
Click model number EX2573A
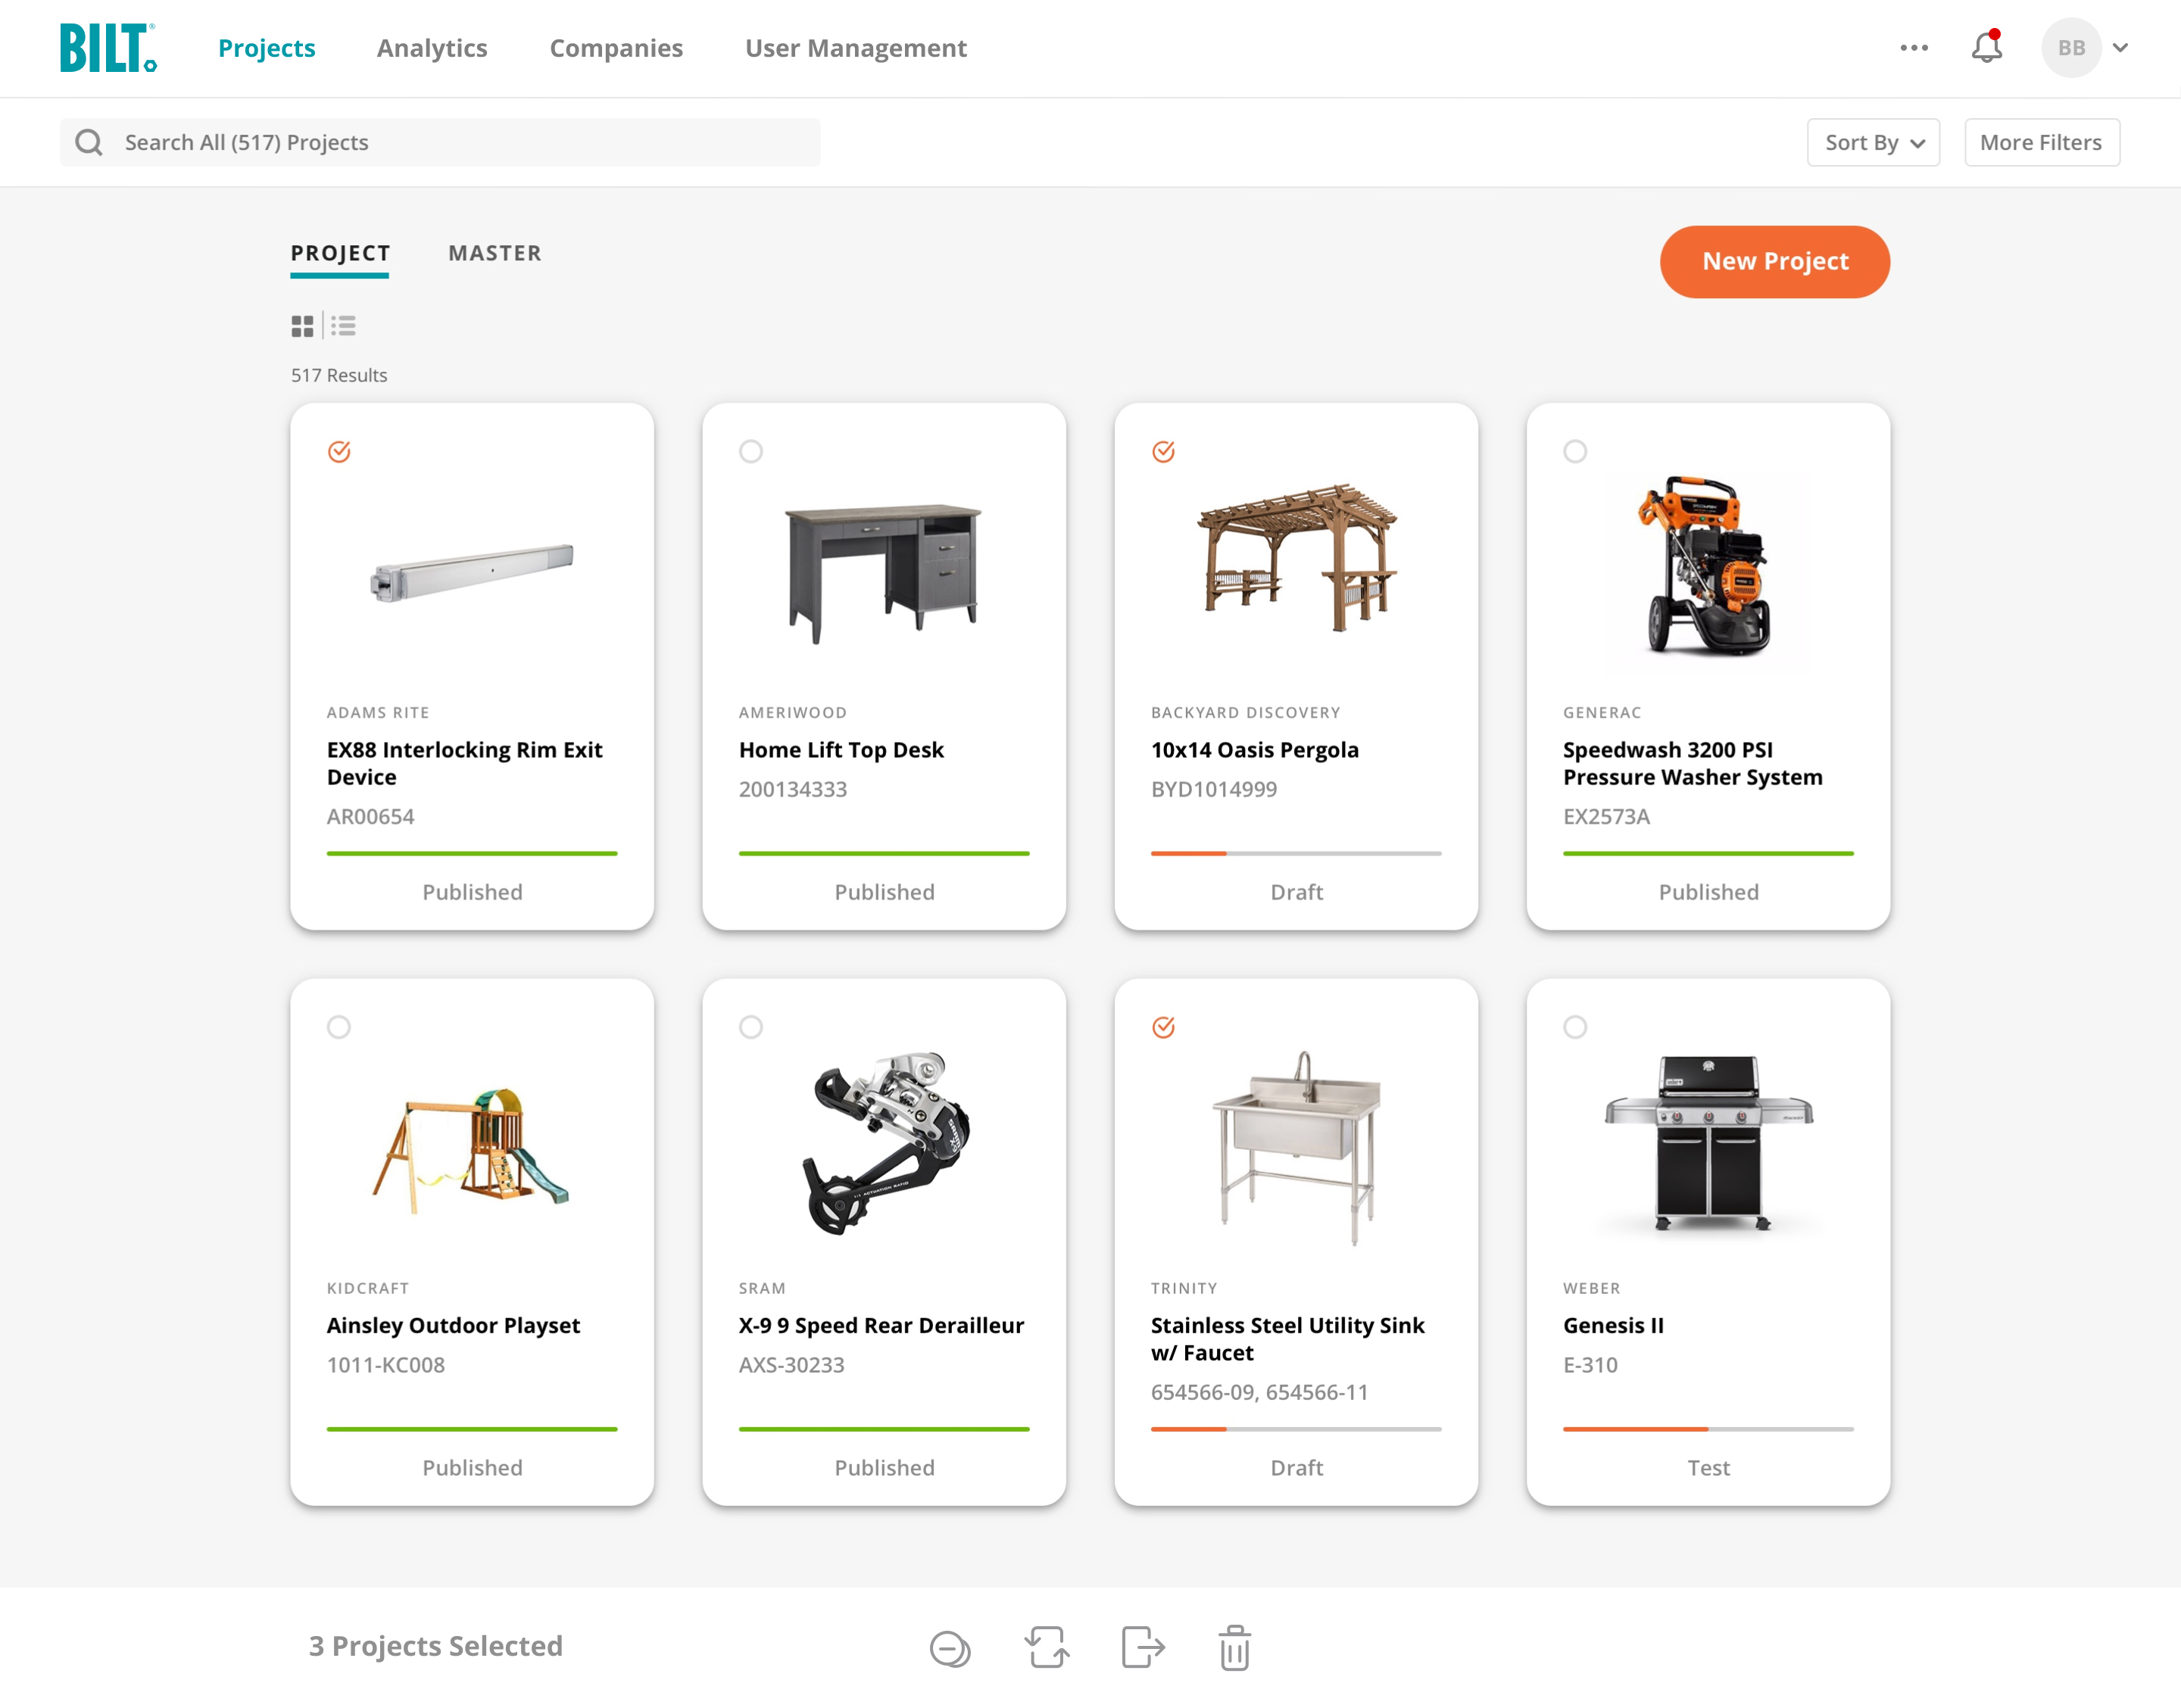pyautogui.click(x=1606, y=816)
